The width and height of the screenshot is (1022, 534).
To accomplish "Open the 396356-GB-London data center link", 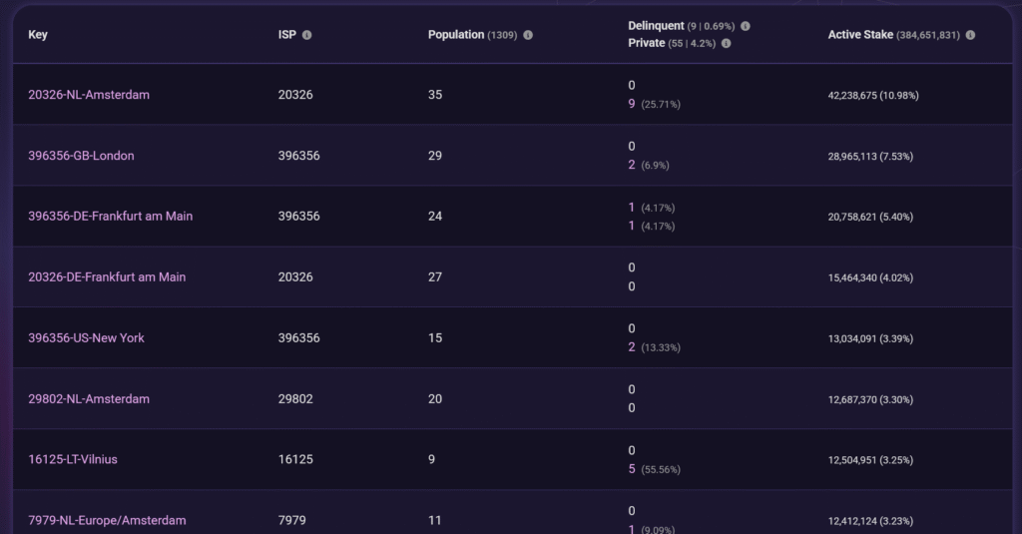I will (x=81, y=156).
